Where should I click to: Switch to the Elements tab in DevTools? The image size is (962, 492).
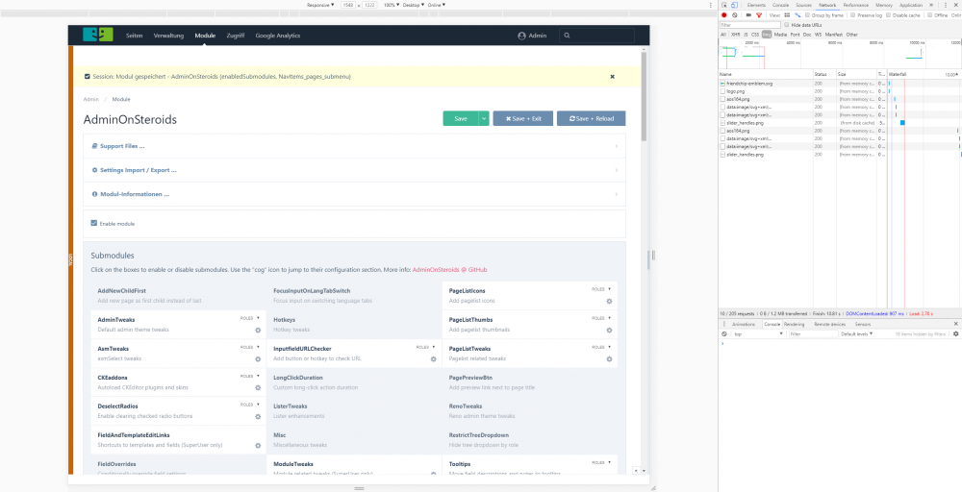click(756, 5)
